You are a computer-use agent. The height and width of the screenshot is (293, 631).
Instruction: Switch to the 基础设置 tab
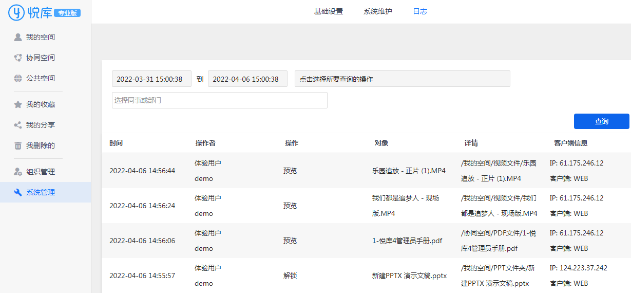point(329,11)
